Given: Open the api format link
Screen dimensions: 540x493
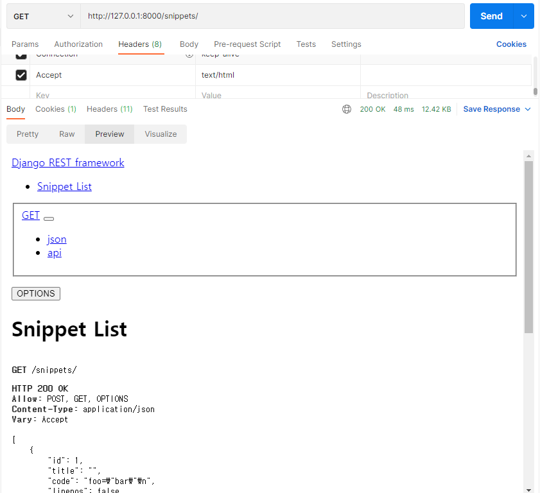Looking at the screenshot, I should [55, 252].
